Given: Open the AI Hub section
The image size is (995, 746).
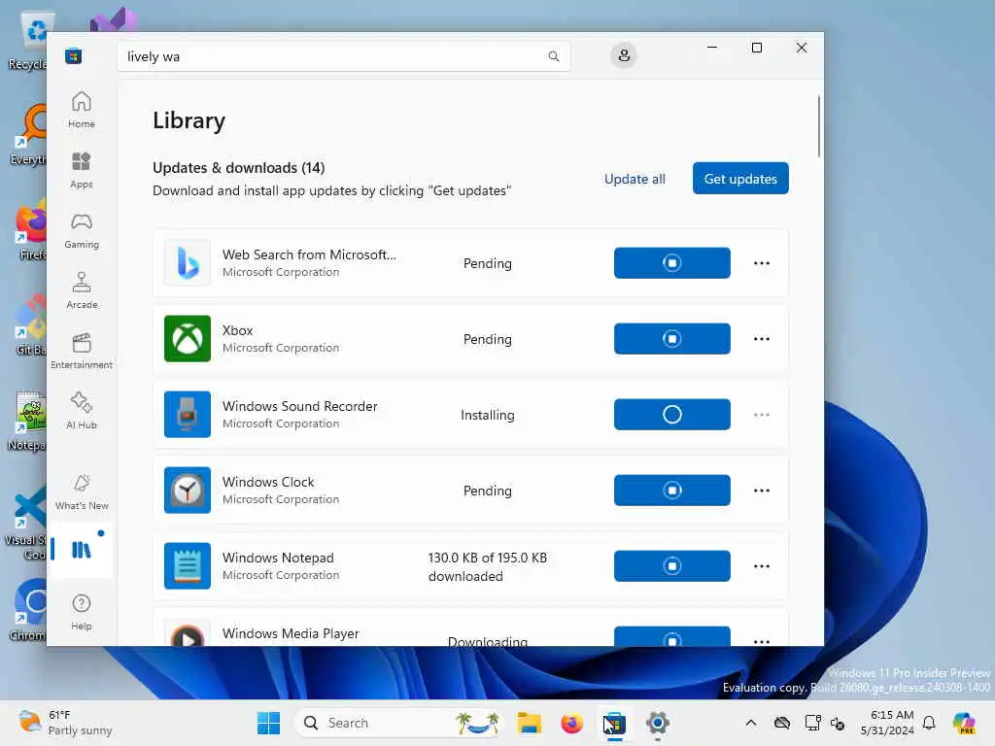Looking at the screenshot, I should [82, 411].
